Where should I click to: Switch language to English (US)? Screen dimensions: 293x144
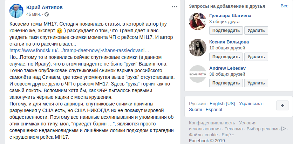click(223, 104)
